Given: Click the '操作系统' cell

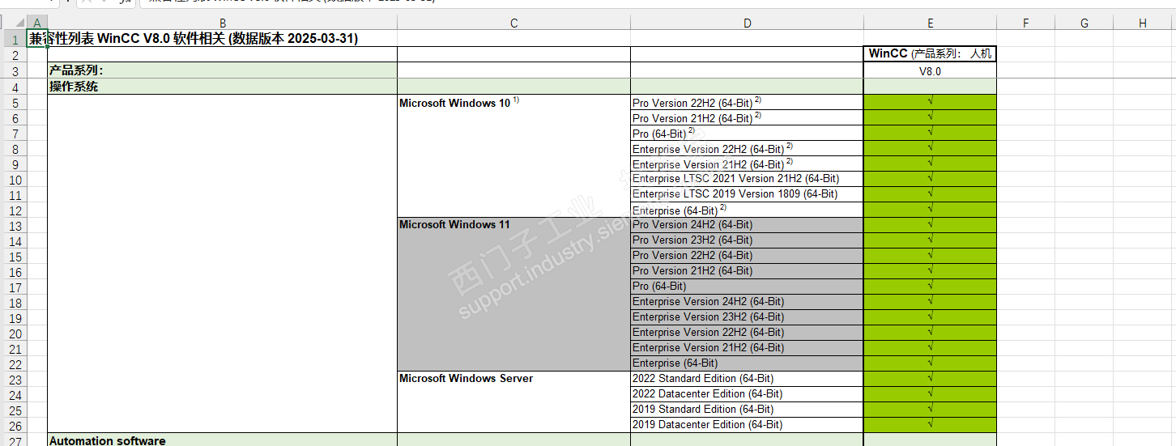Looking at the screenshot, I should tap(222, 87).
